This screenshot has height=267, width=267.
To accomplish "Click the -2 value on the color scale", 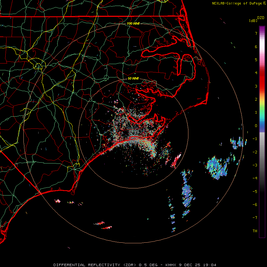I will [x=255, y=152].
